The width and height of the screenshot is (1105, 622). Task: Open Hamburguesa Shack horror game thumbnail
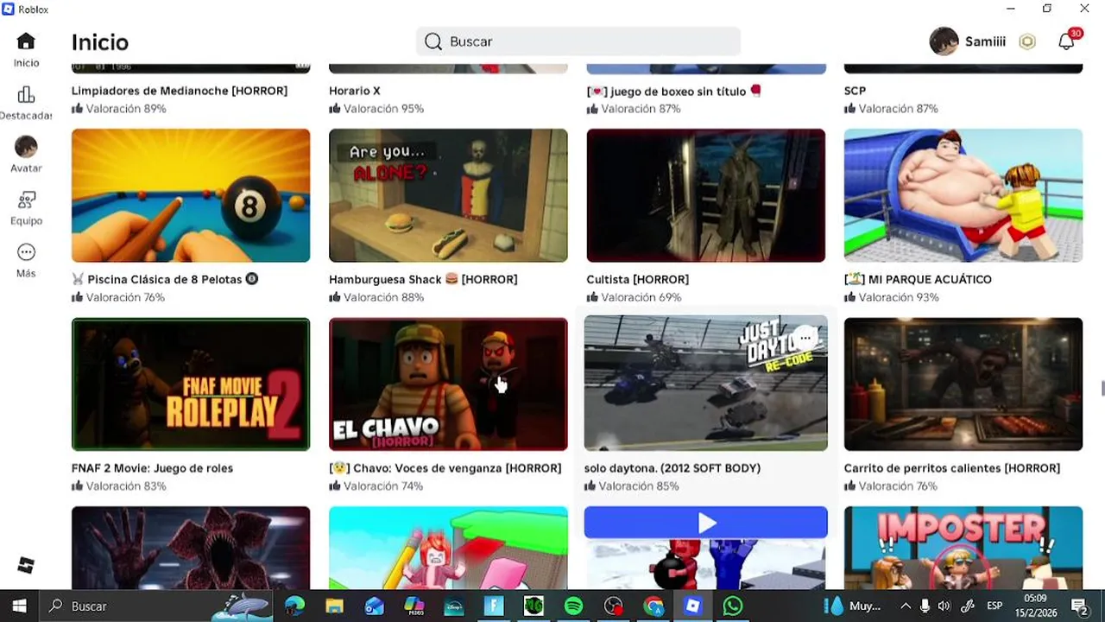point(448,195)
